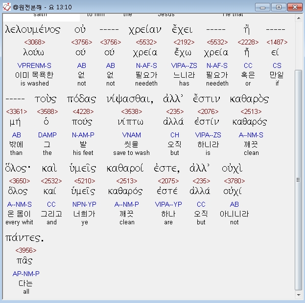Click parsing code VNAM
This screenshot has height=303, width=305.
(132, 135)
